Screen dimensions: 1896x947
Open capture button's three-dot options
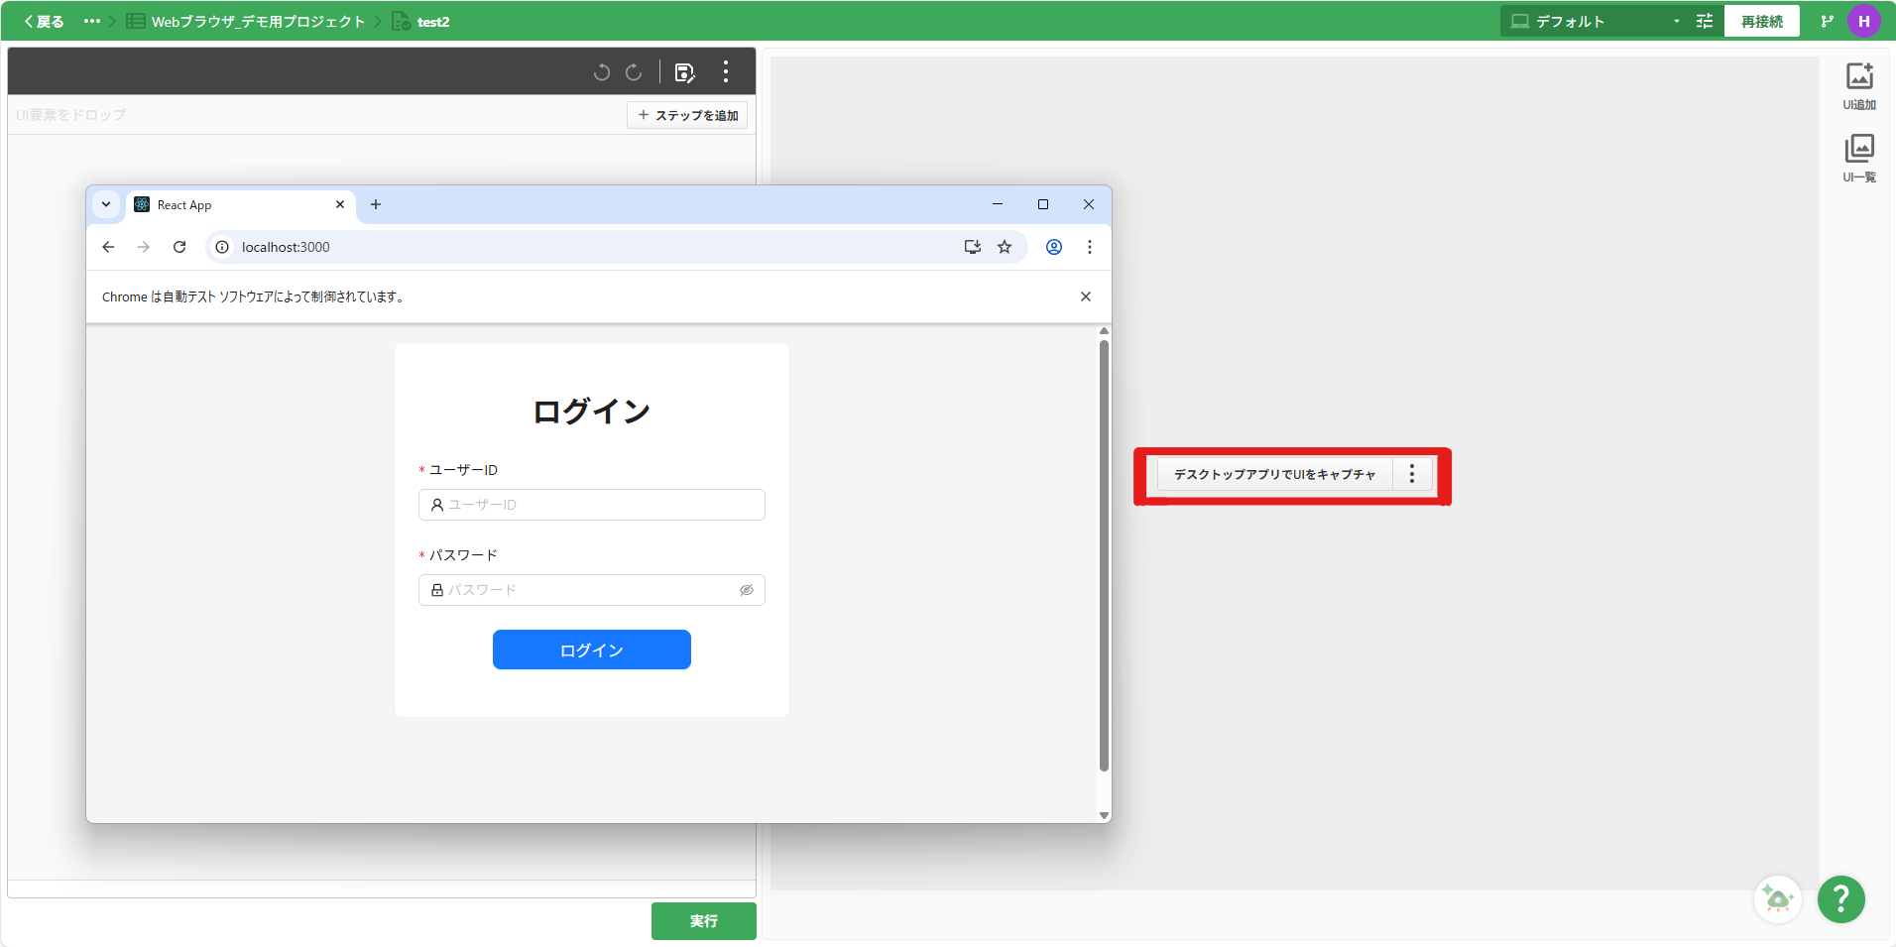1412,474
